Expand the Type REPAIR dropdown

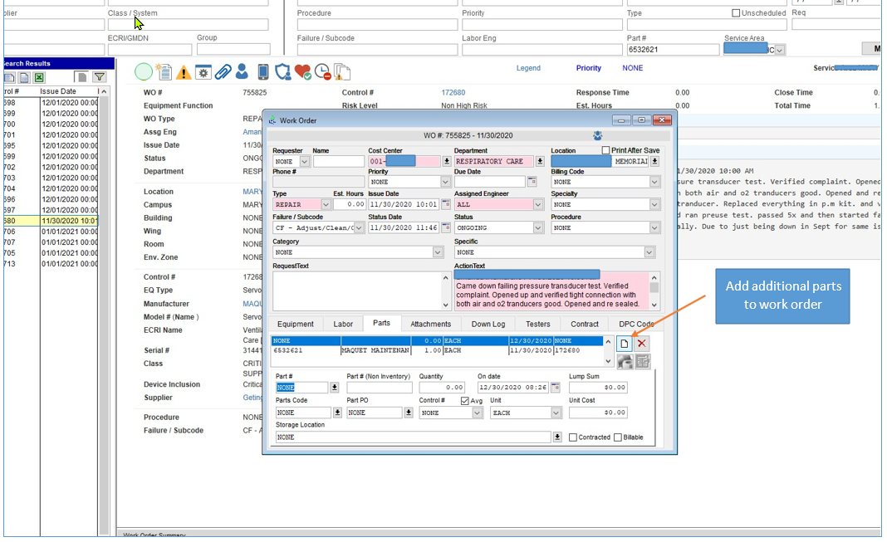pos(326,204)
